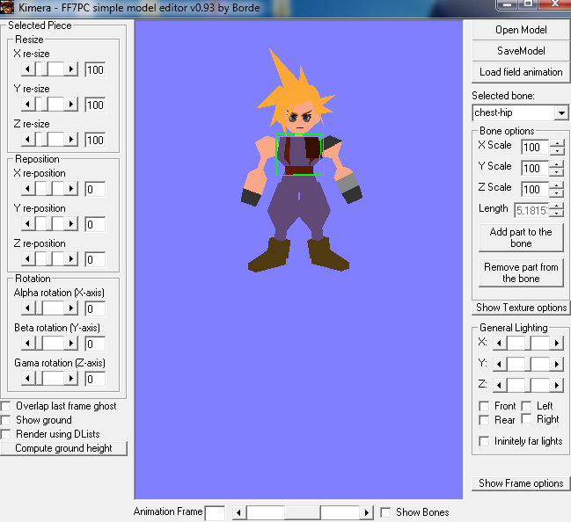Increase X re-size with right arrow
The width and height of the screenshot is (571, 522).
[x=71, y=69]
